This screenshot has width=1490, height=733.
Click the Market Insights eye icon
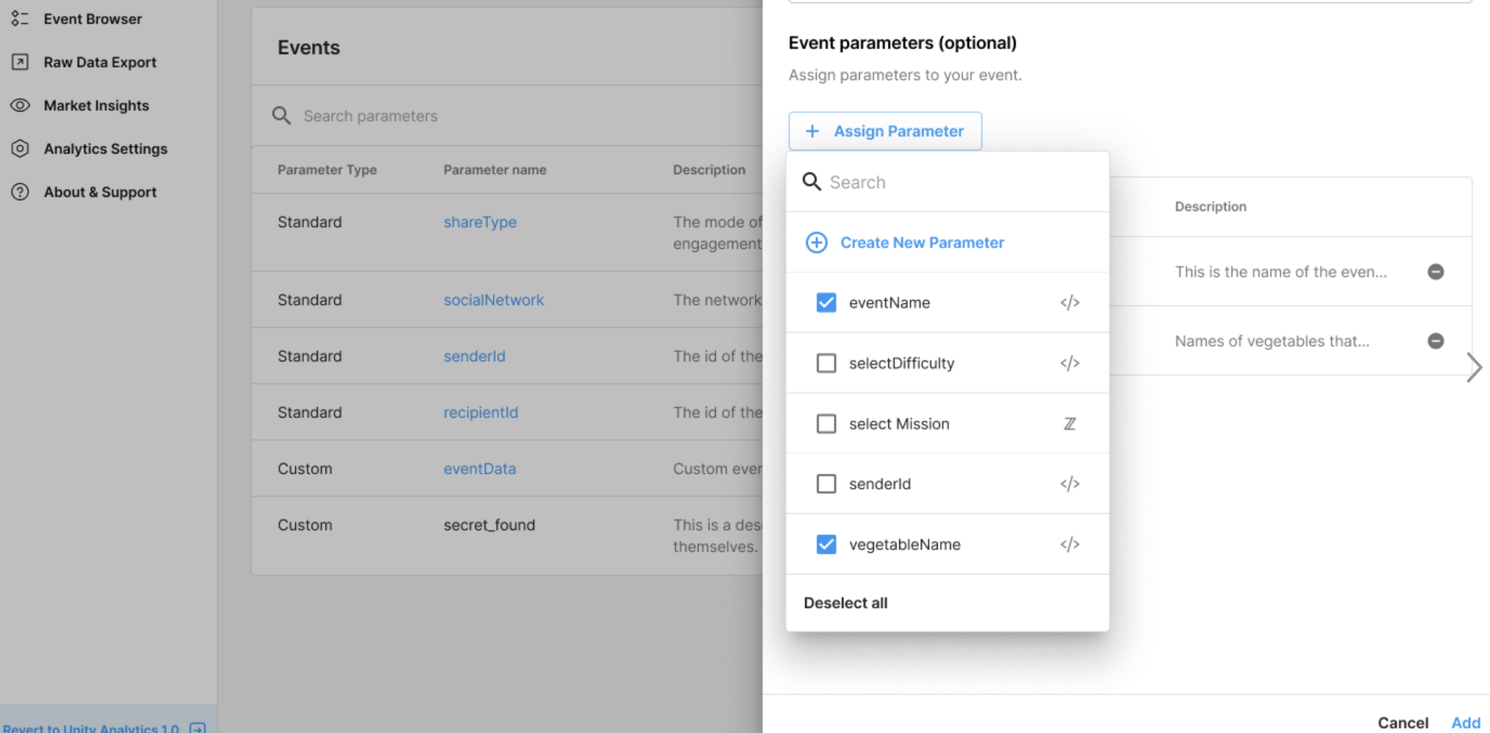(x=20, y=105)
